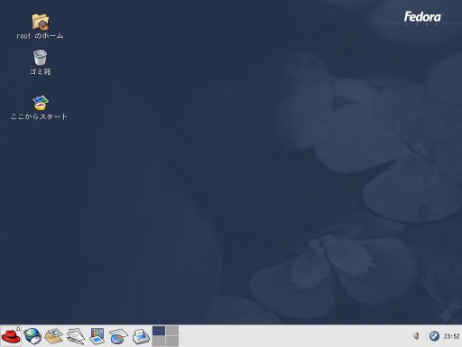Open the email client envelope launcher

click(x=54, y=336)
